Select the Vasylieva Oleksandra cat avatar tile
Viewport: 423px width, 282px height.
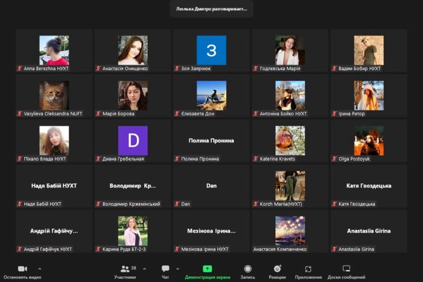[54, 96]
